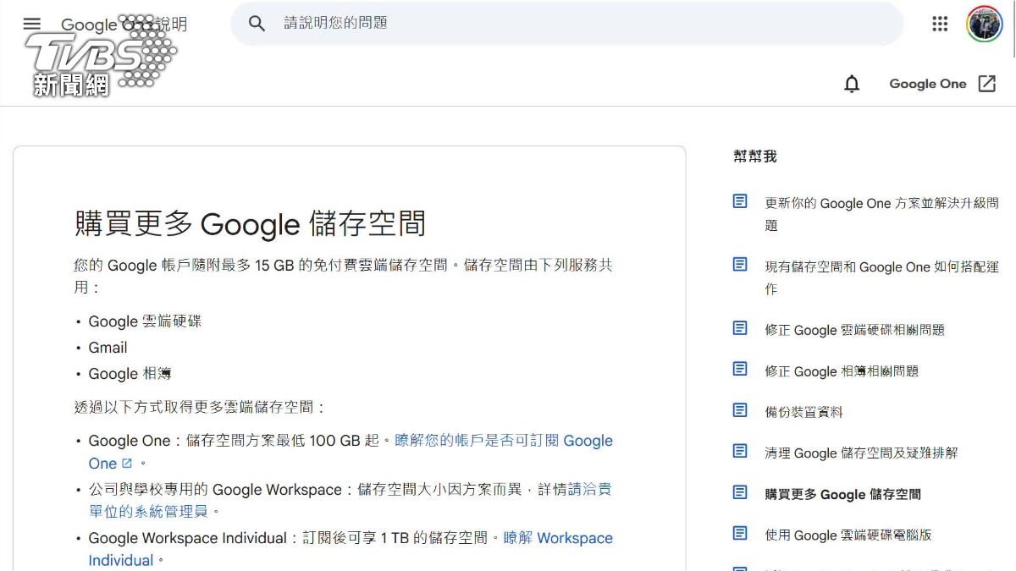Follow the 請洽貴單位的系統管理員 link
The image size is (1016, 571).
[x=590, y=489]
